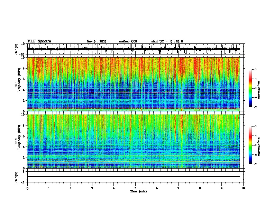This screenshot has width=274, height=211.
Task: Click the '-7' tick on ch.1 color bar
Action: (255, 107)
